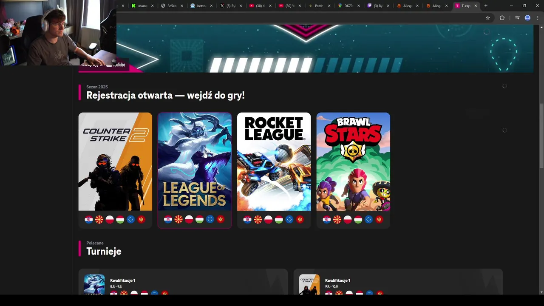Click Hungary flag under Brawl Stars
544x306 pixels.
click(358, 219)
